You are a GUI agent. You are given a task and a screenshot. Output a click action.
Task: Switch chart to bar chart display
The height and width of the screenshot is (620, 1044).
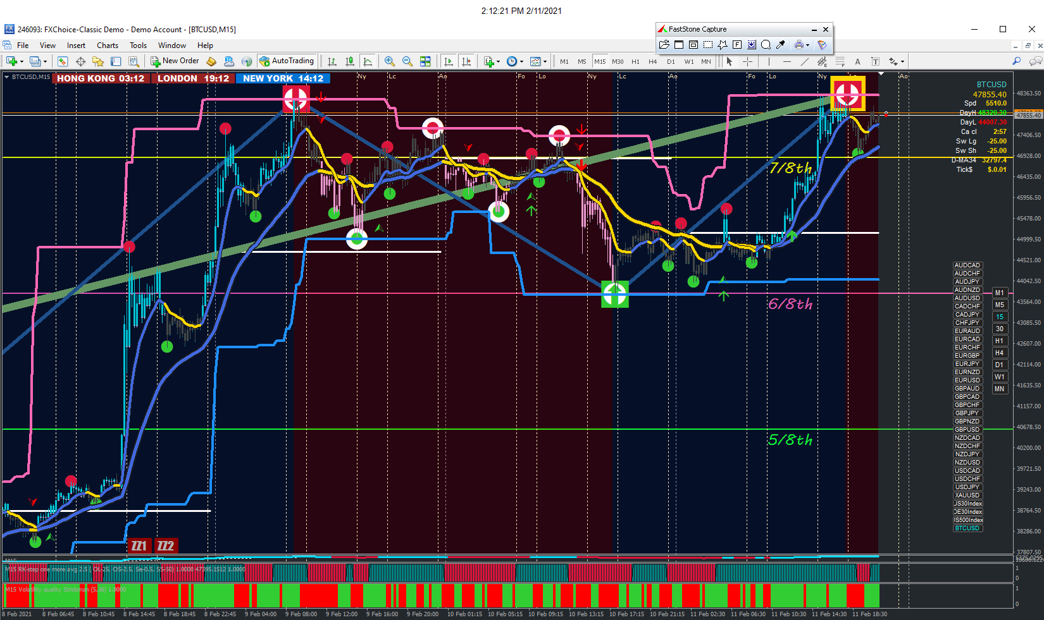[x=332, y=61]
